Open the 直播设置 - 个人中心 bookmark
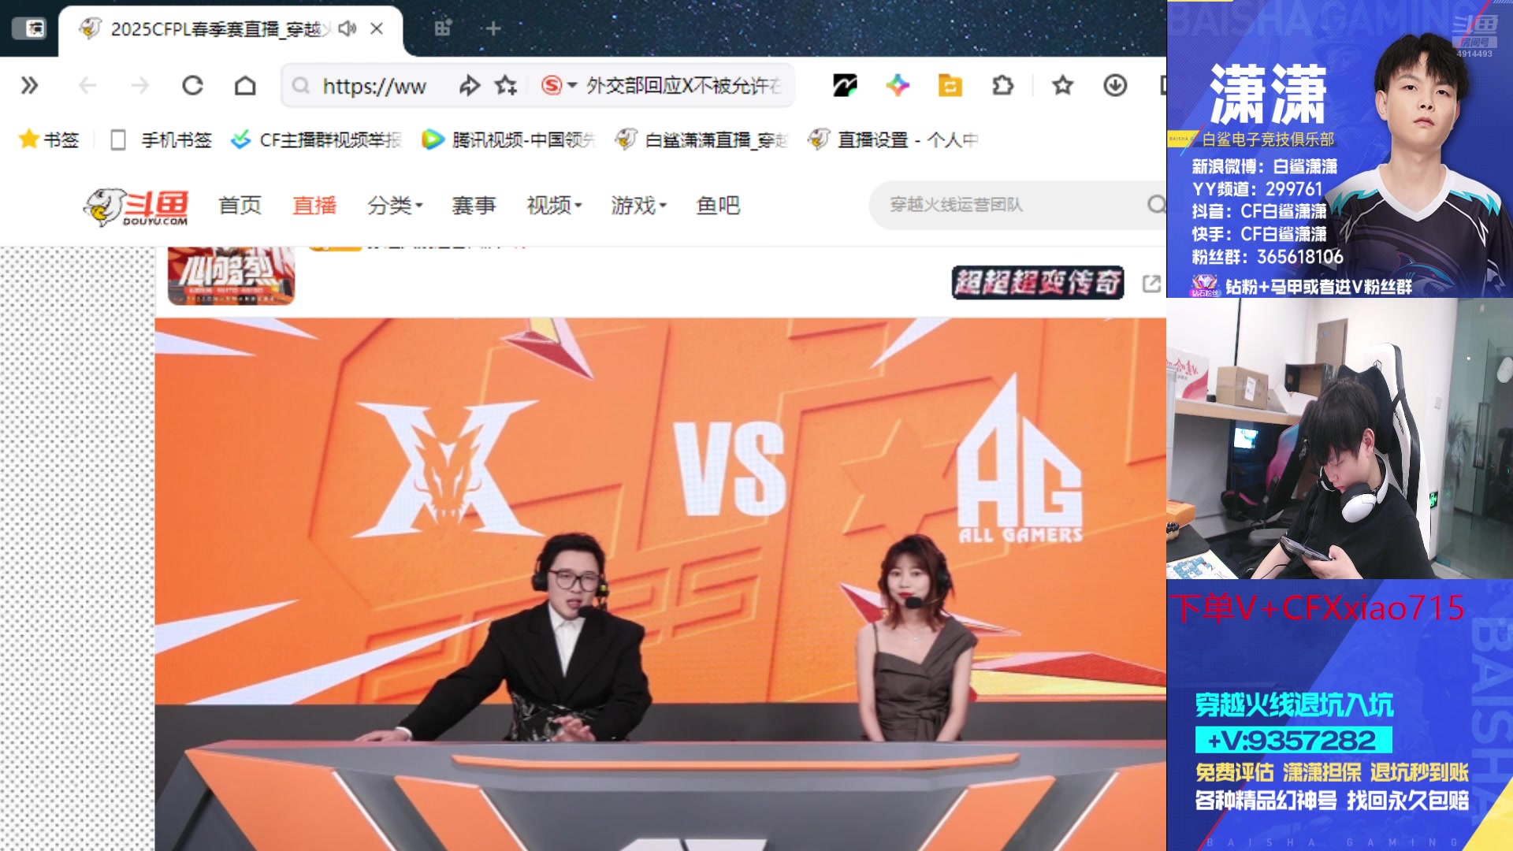The image size is (1513, 851). (x=894, y=139)
